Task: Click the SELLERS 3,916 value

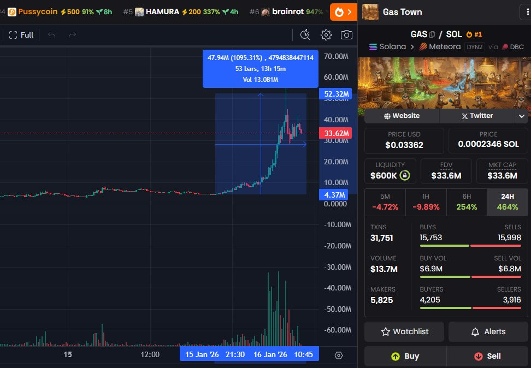Action: click(512, 300)
